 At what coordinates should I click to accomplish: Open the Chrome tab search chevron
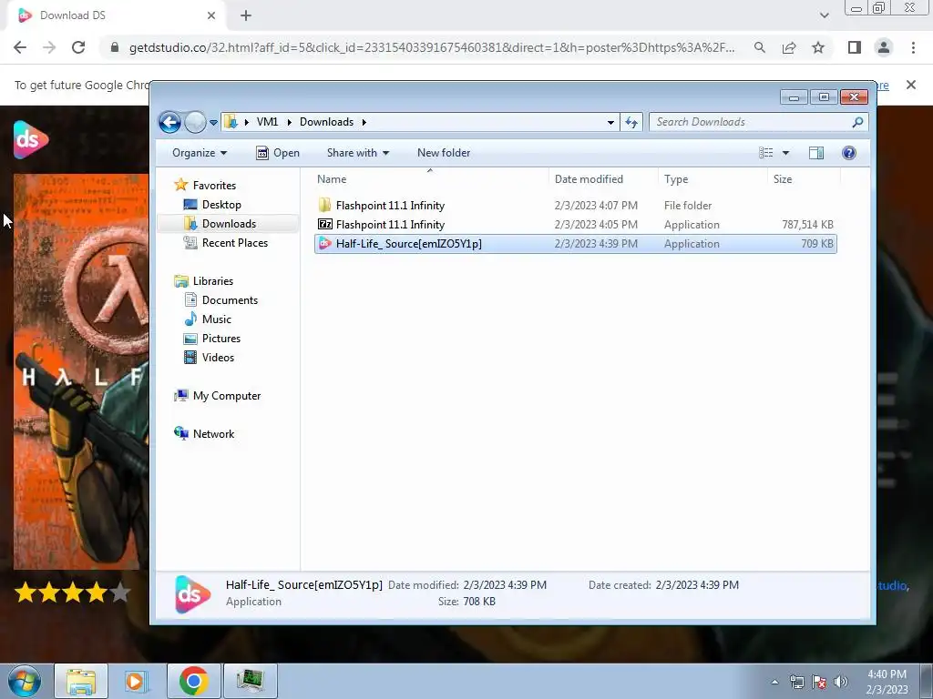click(x=824, y=15)
